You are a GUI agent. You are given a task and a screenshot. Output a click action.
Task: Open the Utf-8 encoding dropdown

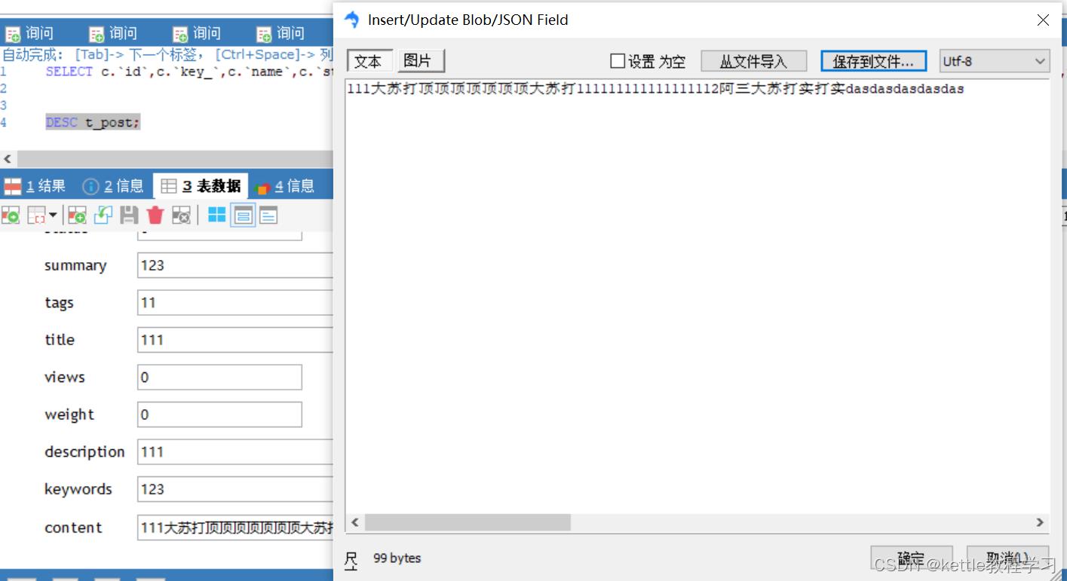coord(995,61)
